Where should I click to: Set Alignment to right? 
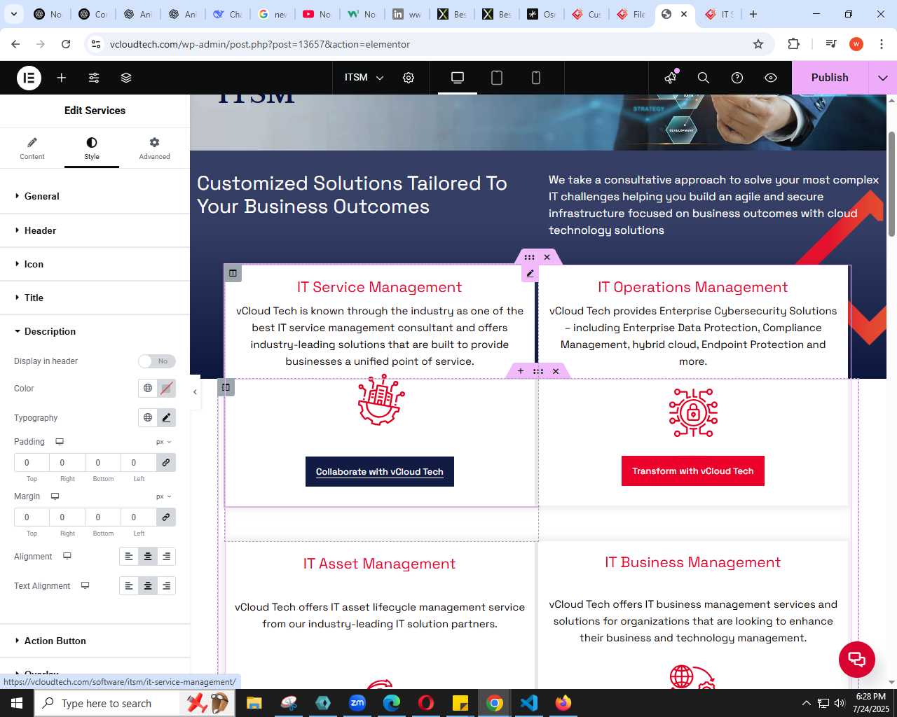point(166,557)
